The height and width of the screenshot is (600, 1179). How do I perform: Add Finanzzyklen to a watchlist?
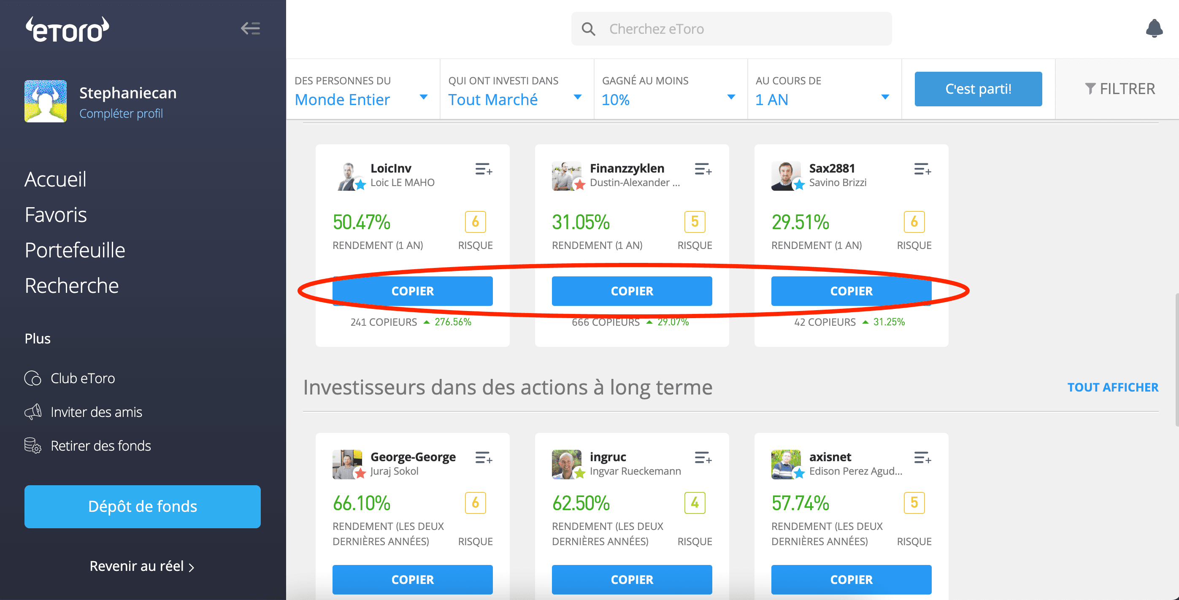[x=703, y=170]
